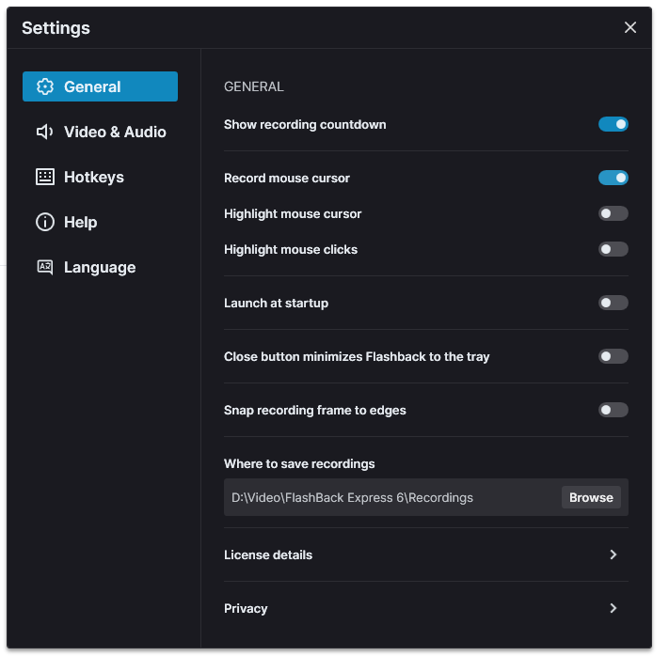Select the Language settings tab
Viewport: 669px width, 656px height.
(x=101, y=267)
